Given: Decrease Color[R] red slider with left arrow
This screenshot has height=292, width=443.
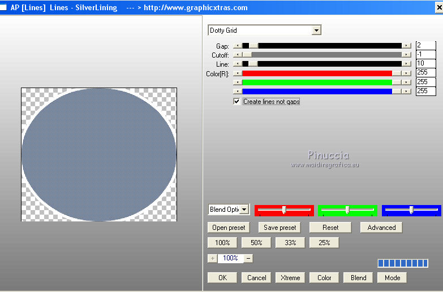Looking at the screenshot, I should pyautogui.click(x=238, y=73).
